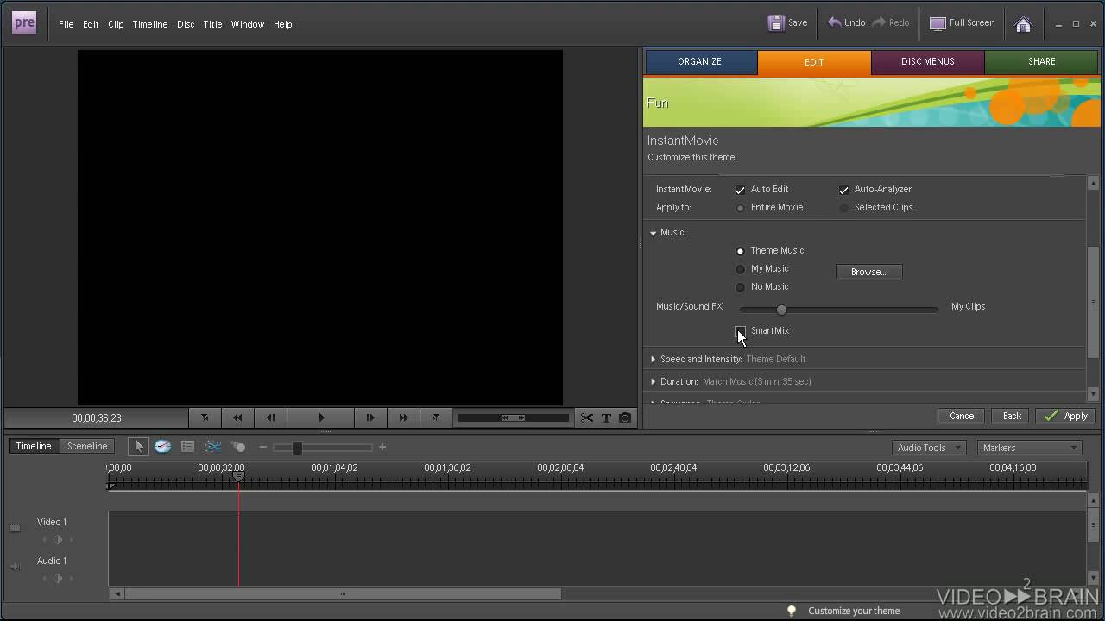Switch to the Sceneline view
The image size is (1105, 621).
click(x=87, y=446)
